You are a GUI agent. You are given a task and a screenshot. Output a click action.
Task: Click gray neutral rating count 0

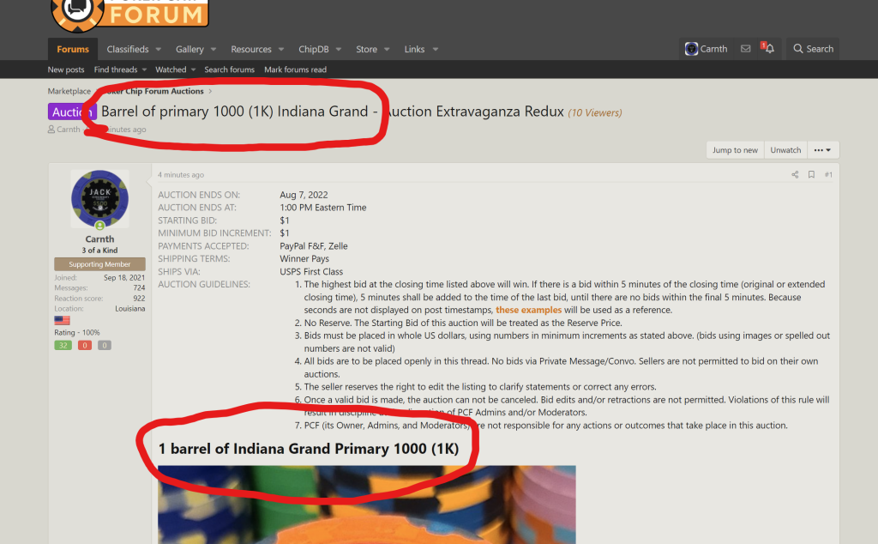[104, 345]
